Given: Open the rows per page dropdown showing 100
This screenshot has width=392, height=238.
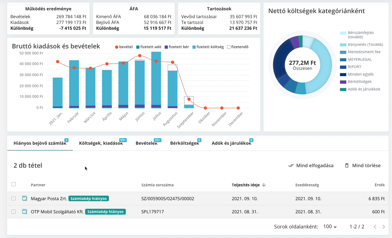Looking at the screenshot, I should click(330, 227).
